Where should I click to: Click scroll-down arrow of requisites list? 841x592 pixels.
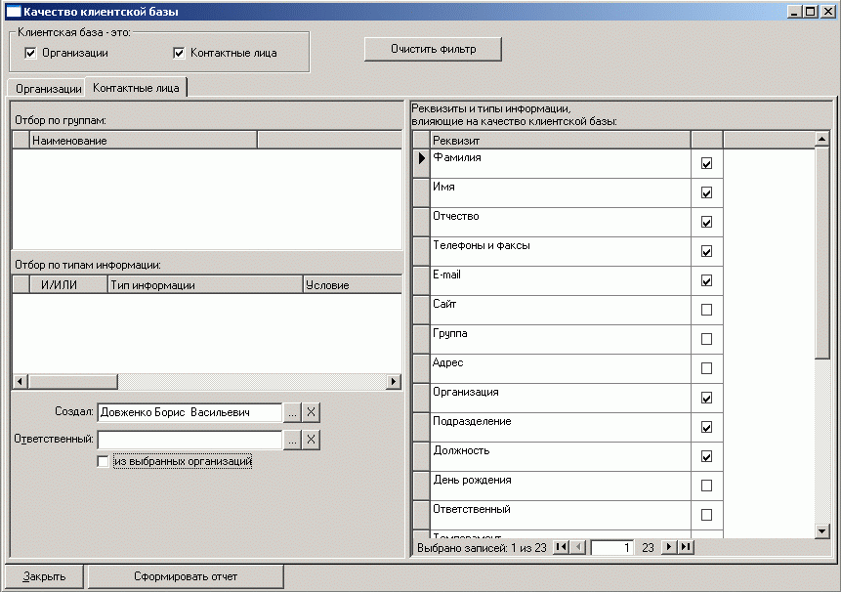(821, 531)
